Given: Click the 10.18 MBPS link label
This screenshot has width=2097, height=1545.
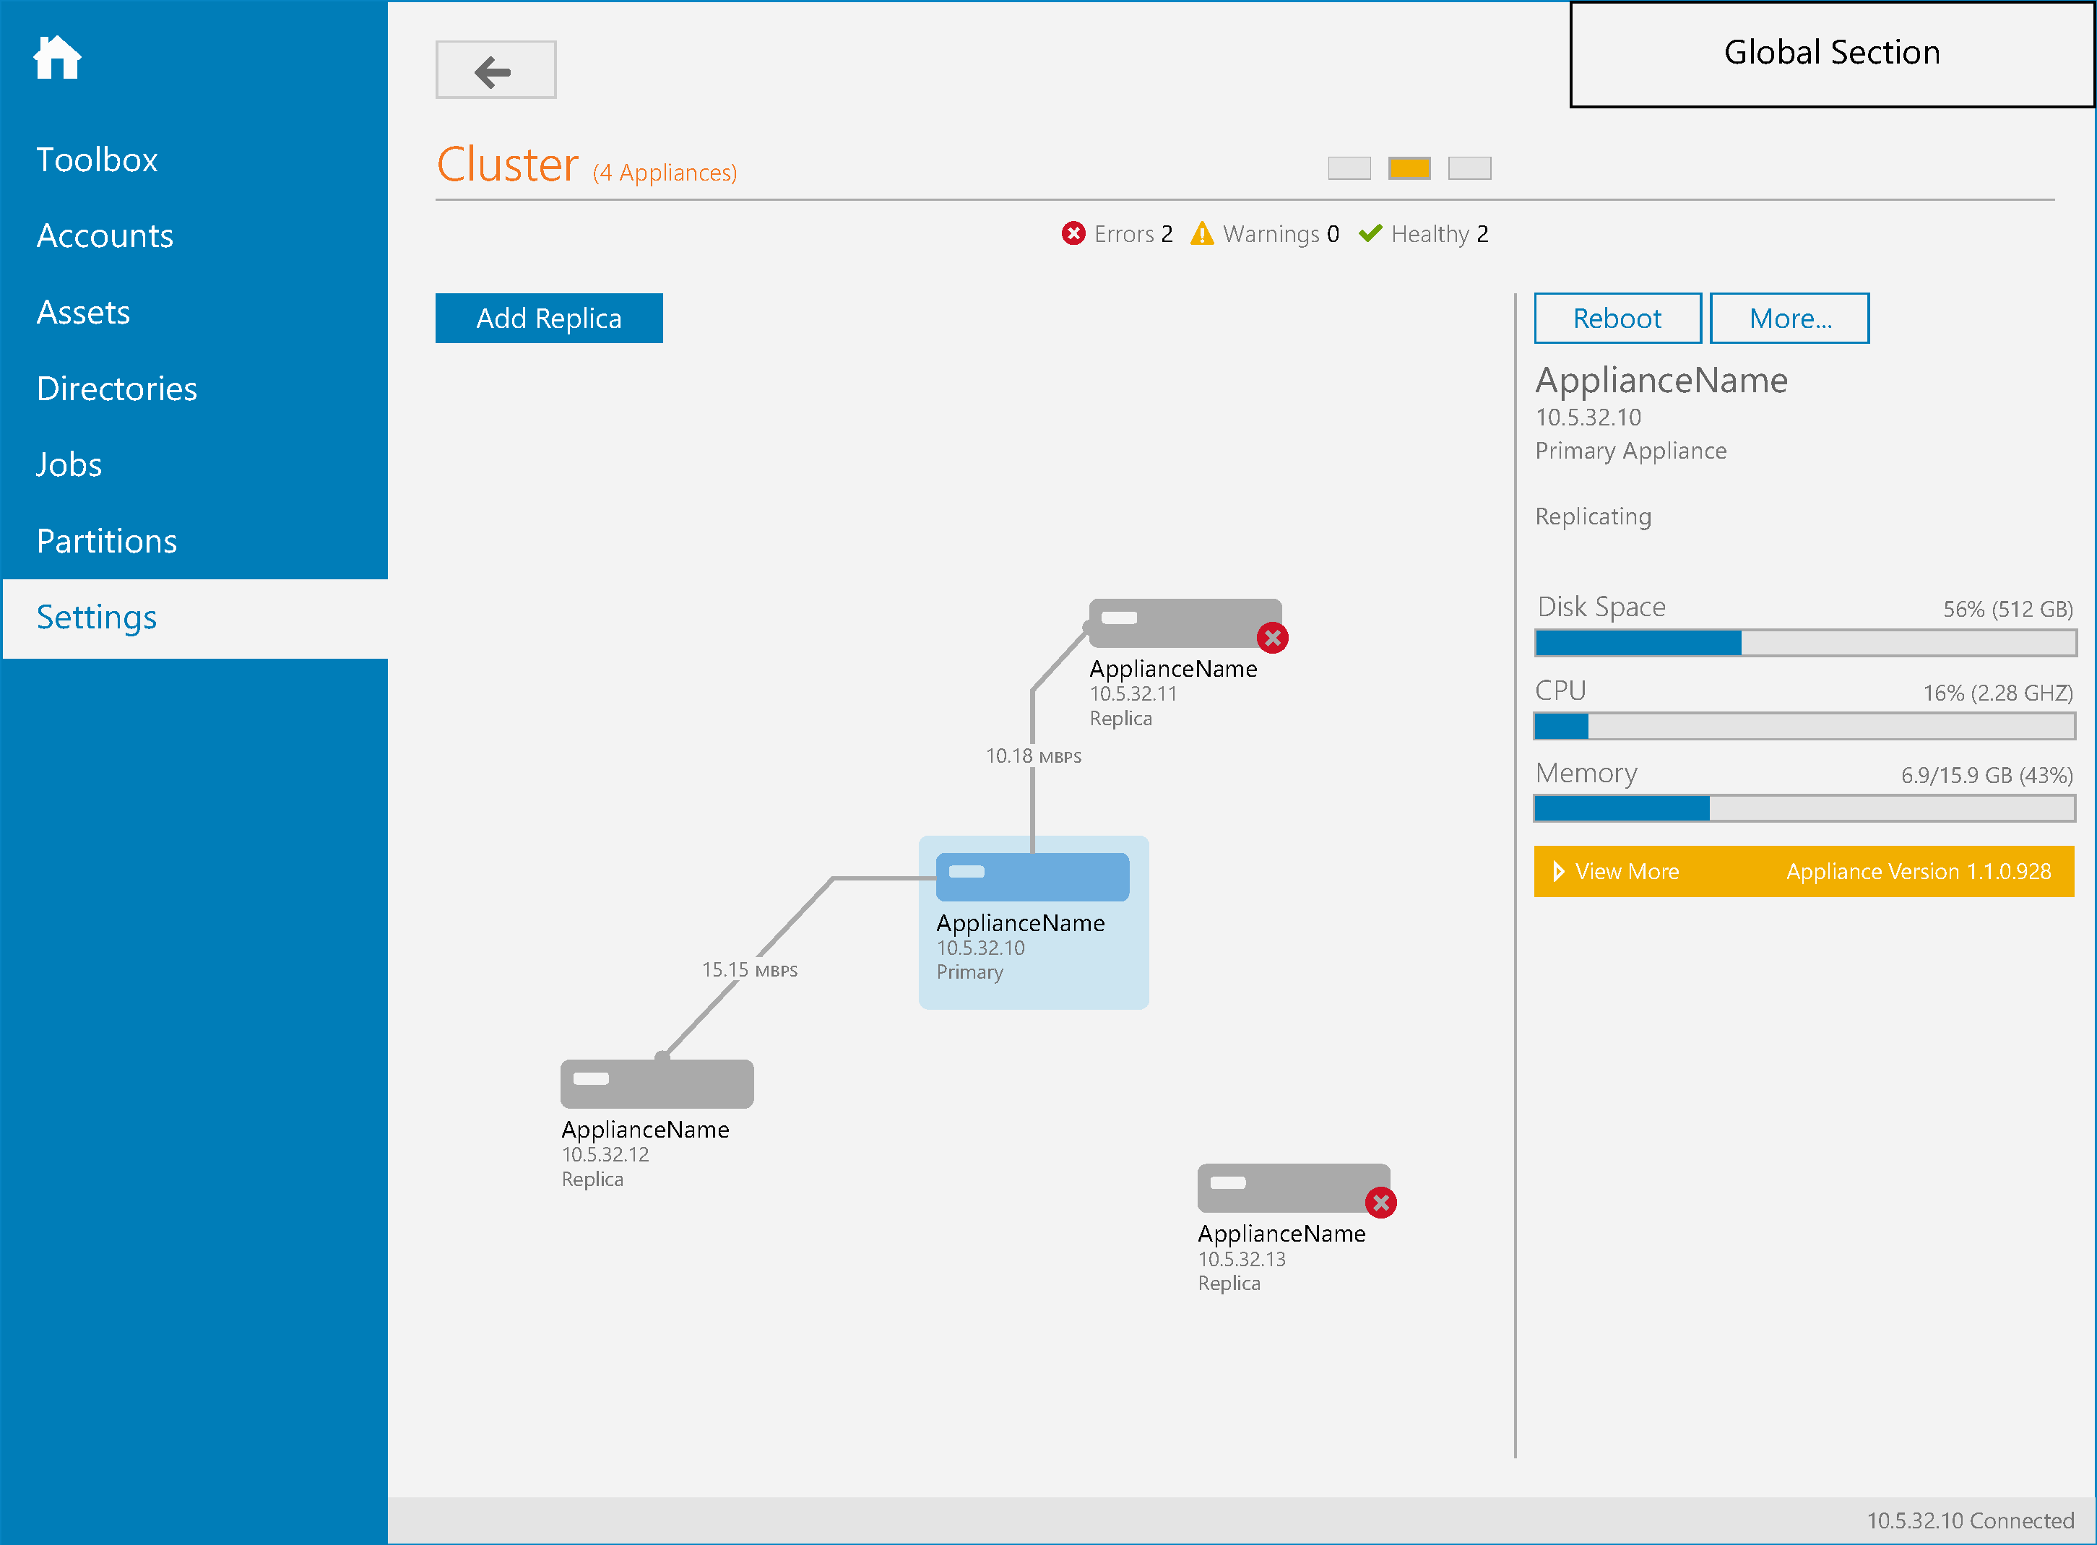Looking at the screenshot, I should (x=1034, y=756).
